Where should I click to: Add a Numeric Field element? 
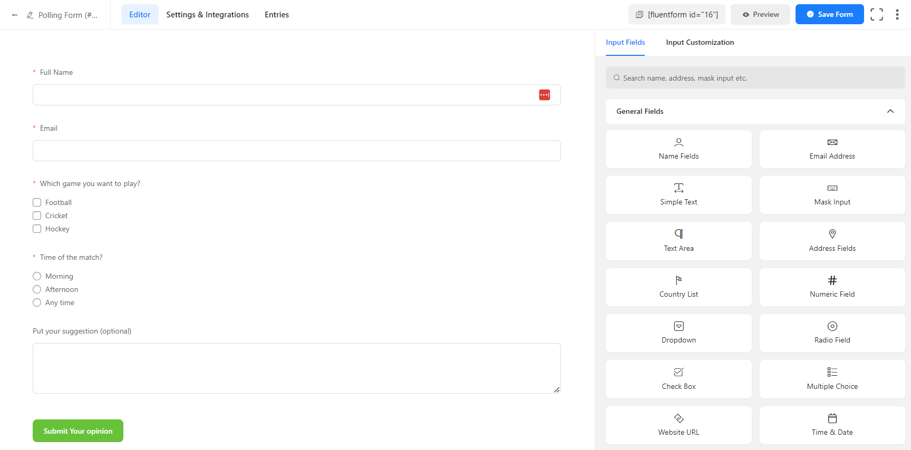[832, 287]
